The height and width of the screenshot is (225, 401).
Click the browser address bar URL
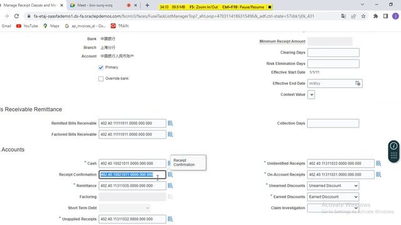pyautogui.click(x=174, y=16)
